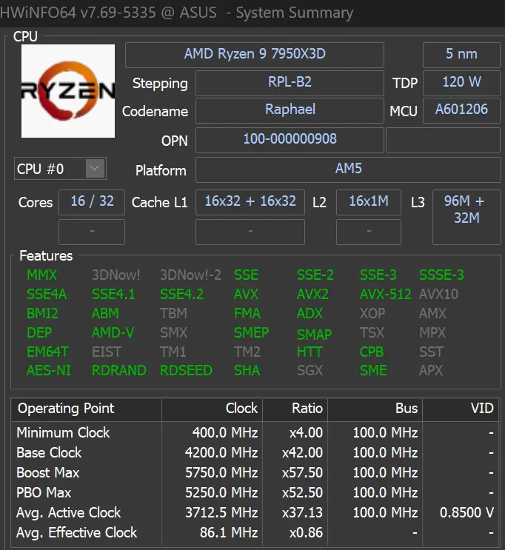Click the RDSEED feature flag
This screenshot has height=550, width=505.
tap(186, 370)
